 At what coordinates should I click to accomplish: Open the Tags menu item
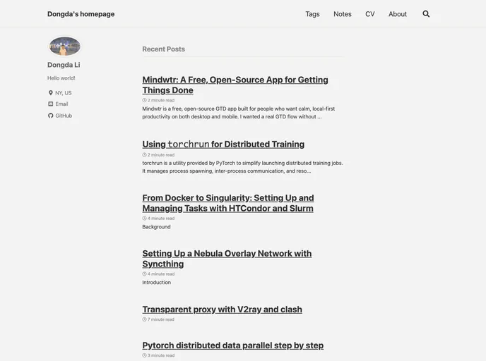[312, 14]
